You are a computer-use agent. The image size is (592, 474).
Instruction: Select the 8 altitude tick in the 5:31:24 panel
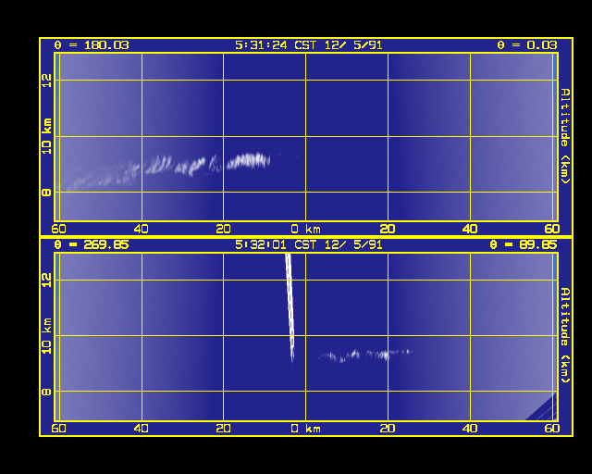46,193
